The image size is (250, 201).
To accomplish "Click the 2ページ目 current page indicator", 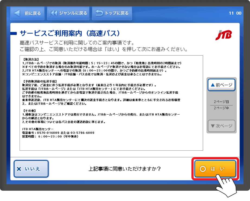I will coord(221,102).
